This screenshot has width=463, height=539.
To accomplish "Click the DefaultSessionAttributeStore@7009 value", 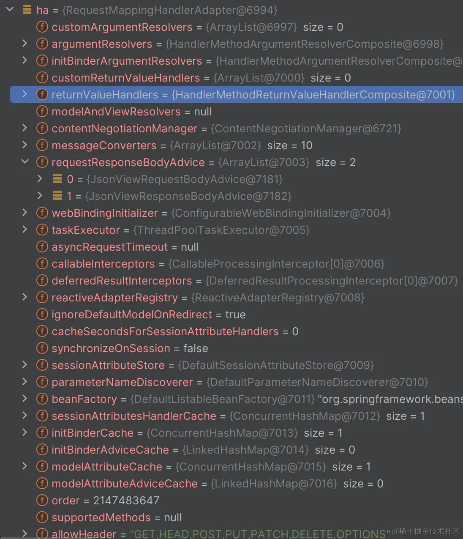I will (276, 365).
